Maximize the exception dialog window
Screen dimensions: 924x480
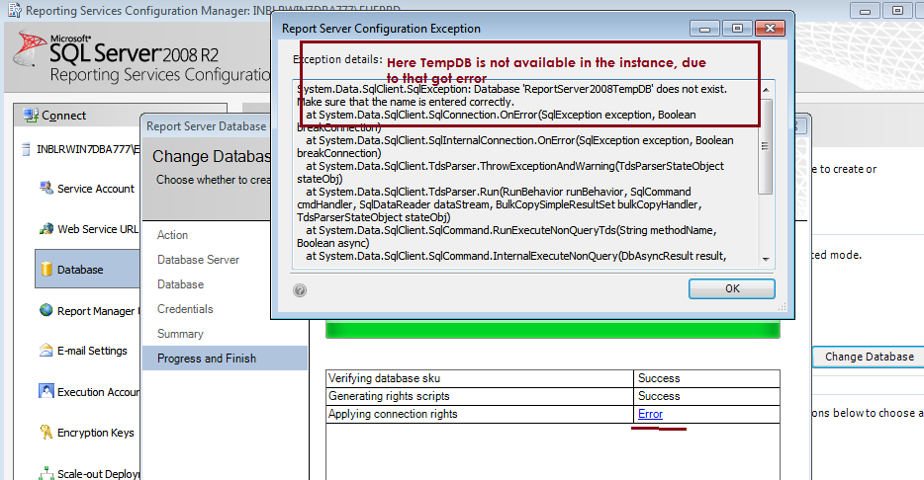tap(737, 28)
